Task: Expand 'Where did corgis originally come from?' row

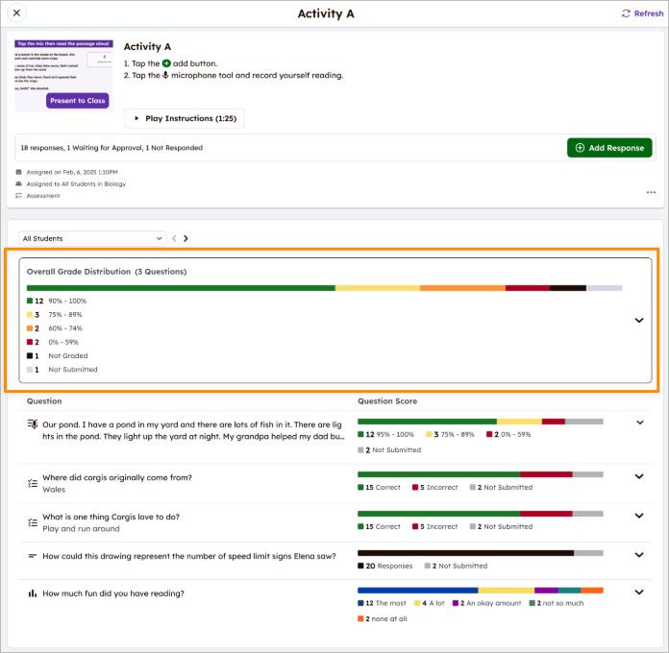Action: click(639, 477)
